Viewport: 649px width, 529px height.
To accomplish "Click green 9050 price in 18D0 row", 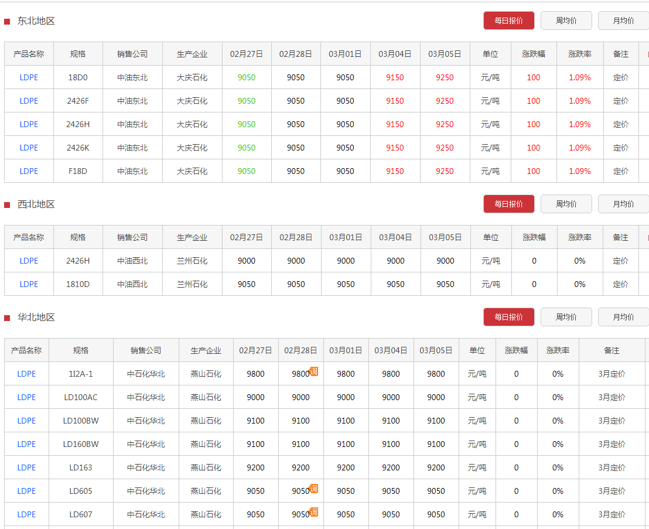I will 246,77.
